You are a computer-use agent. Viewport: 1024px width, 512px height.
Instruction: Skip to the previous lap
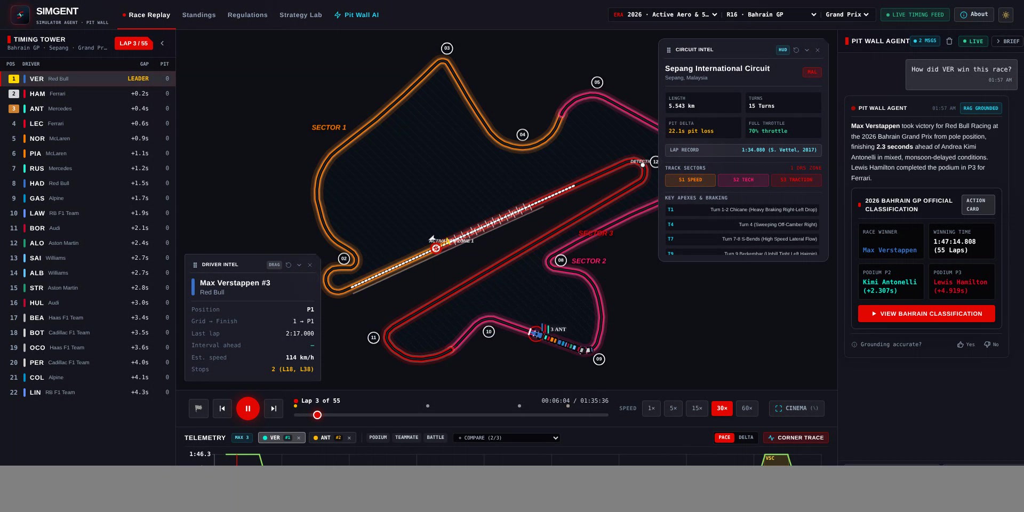point(222,409)
